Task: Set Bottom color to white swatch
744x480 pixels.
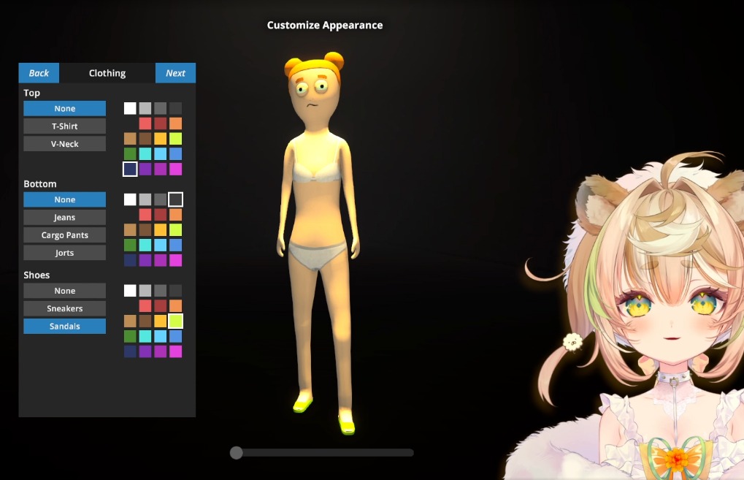Action: click(x=130, y=199)
